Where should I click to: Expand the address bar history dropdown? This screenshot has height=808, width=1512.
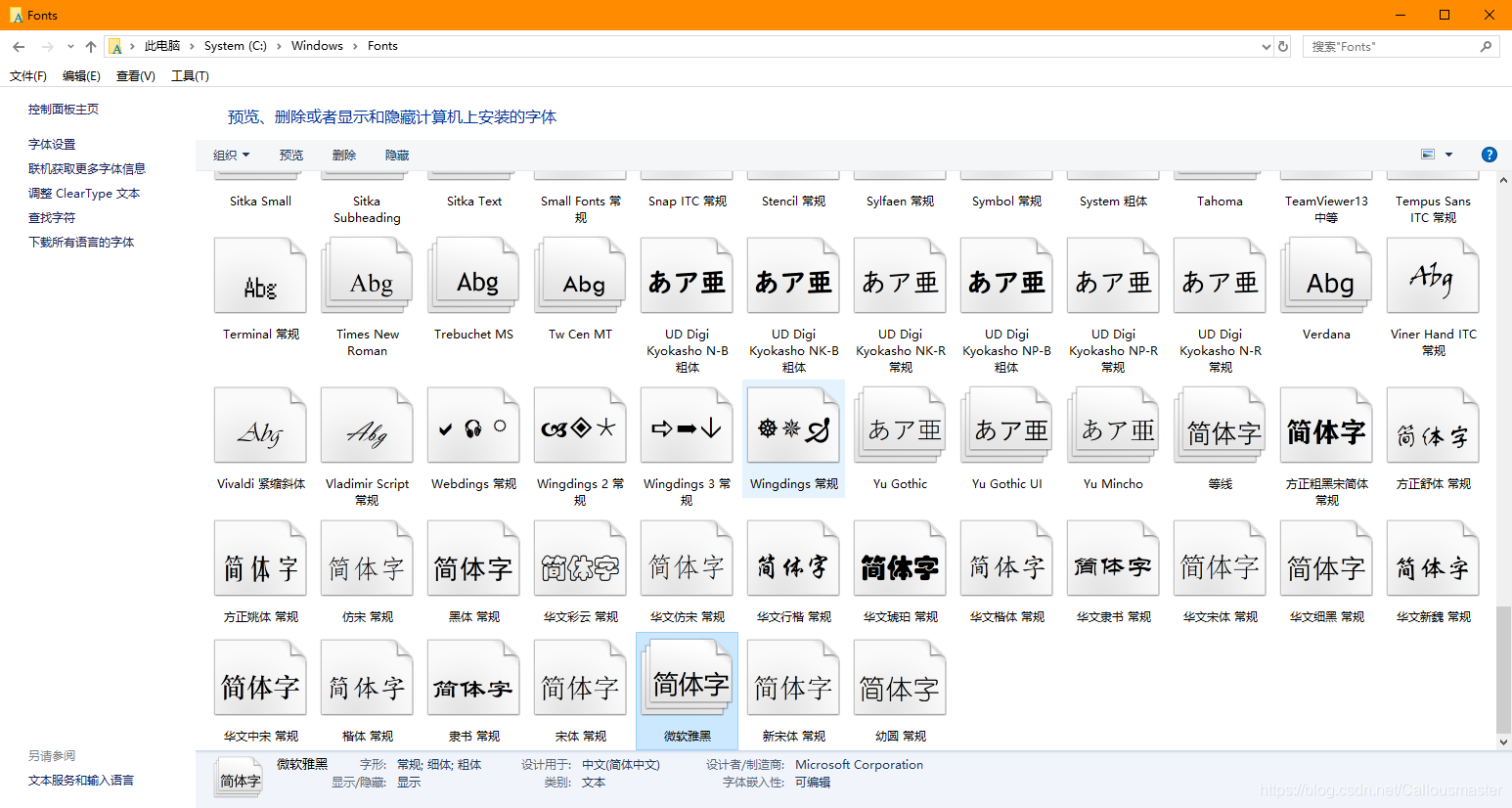1267,46
